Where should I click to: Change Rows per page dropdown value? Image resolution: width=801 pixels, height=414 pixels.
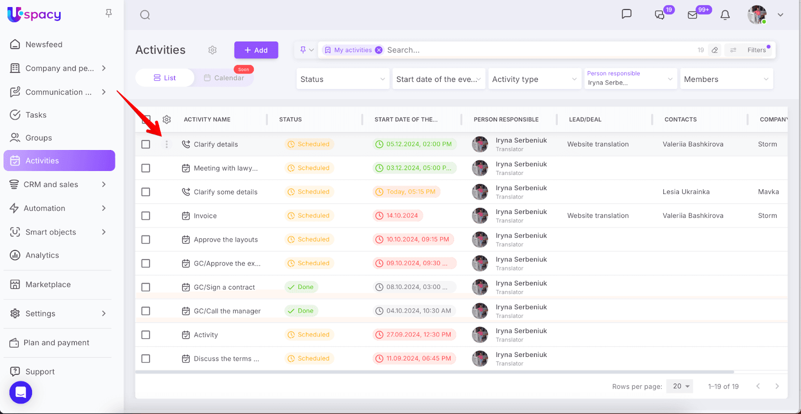[679, 386]
